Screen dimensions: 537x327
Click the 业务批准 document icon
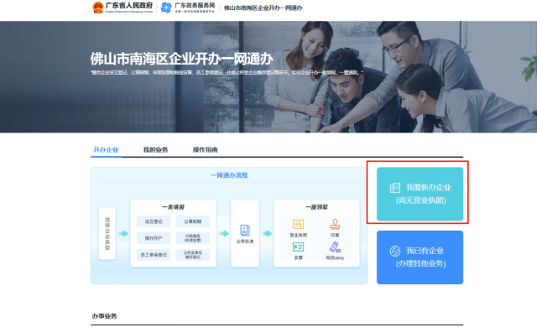point(245,231)
